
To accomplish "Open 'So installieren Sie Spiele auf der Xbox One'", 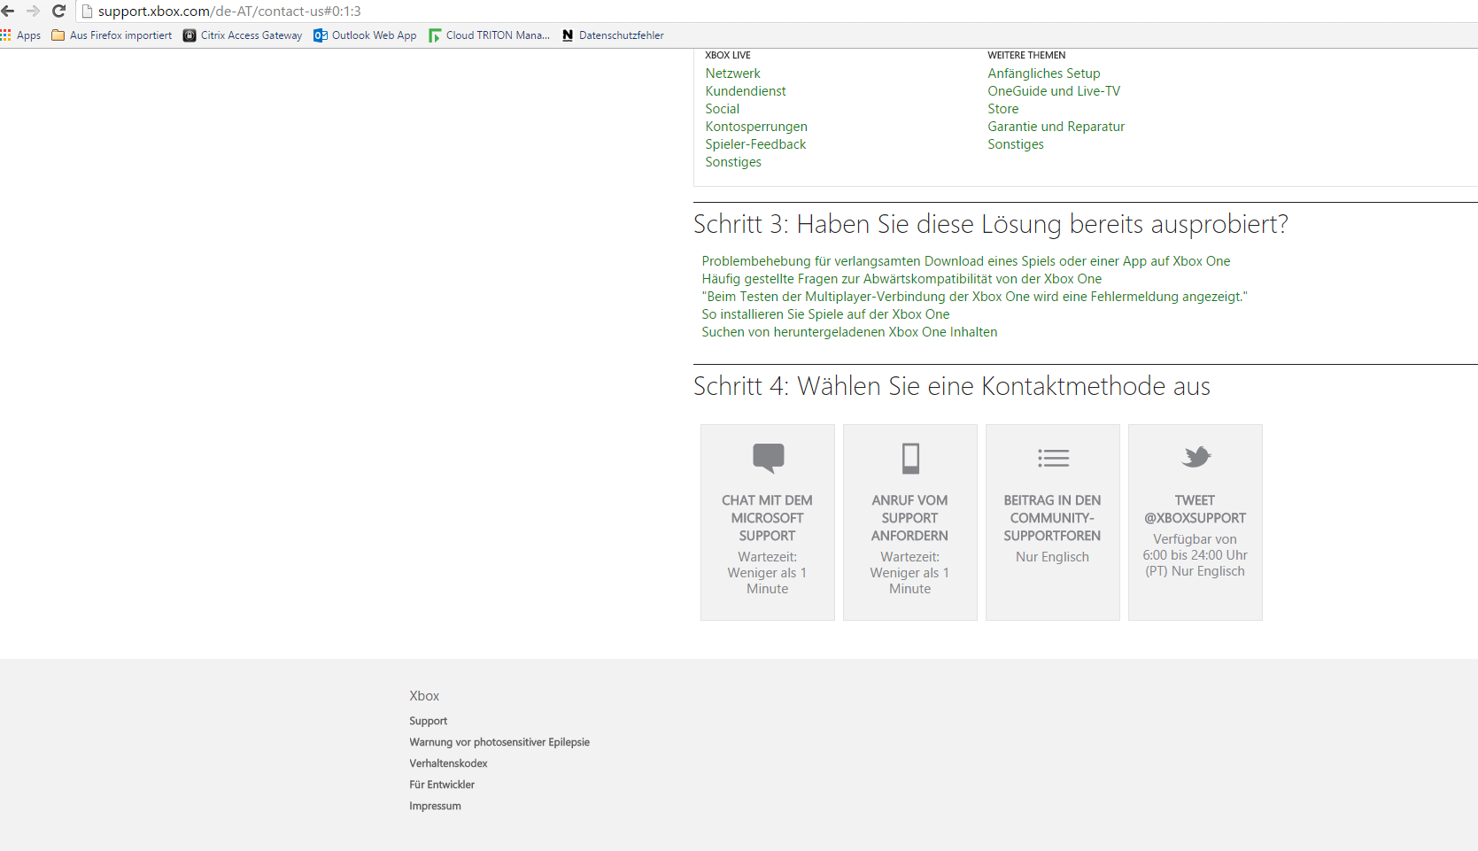I will [825, 314].
